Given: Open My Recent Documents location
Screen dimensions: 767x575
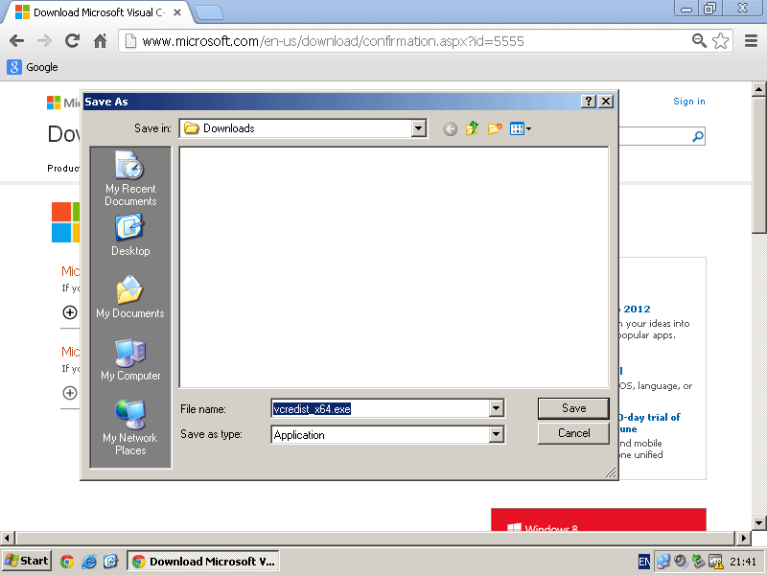Looking at the screenshot, I should [x=130, y=178].
